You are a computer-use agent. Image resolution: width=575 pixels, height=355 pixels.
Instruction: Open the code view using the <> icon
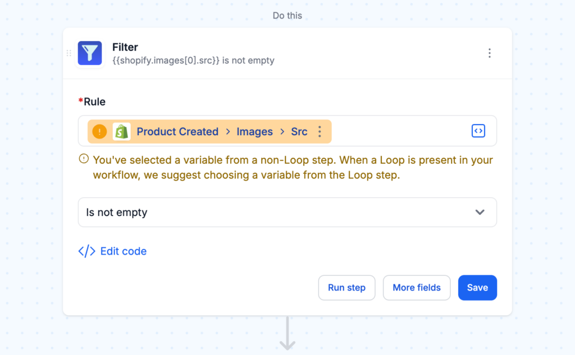478,131
